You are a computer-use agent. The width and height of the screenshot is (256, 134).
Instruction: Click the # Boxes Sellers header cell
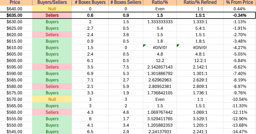pos(126,3)
